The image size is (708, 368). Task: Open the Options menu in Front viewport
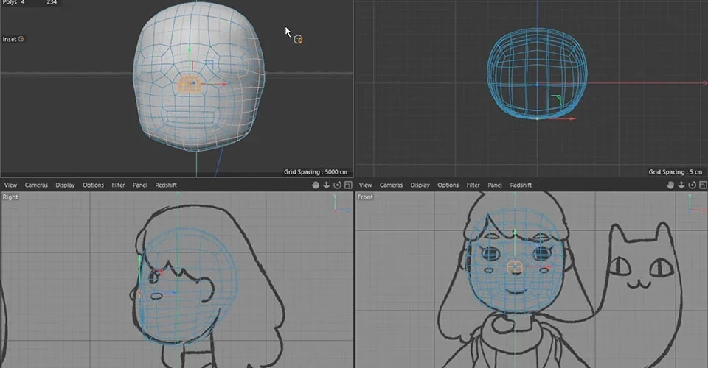(x=448, y=185)
